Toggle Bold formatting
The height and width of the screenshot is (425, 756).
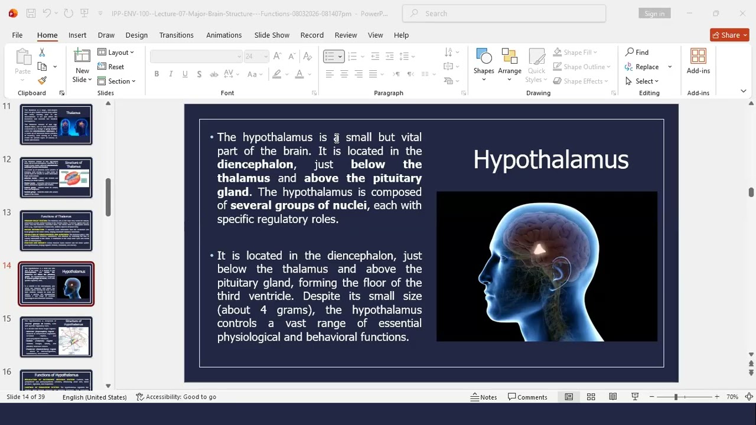157,74
